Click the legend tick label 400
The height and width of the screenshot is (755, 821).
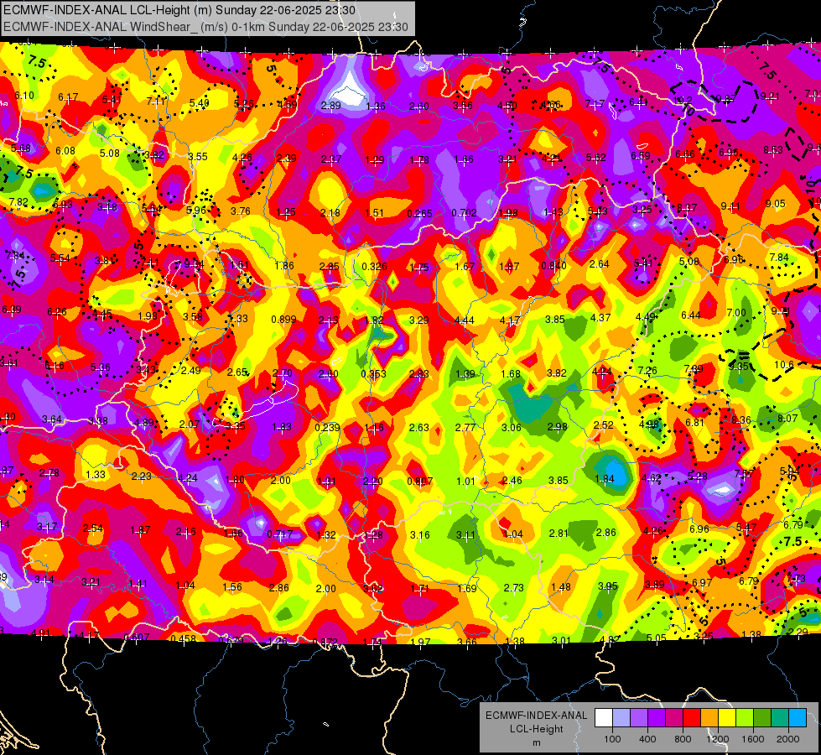click(x=647, y=739)
